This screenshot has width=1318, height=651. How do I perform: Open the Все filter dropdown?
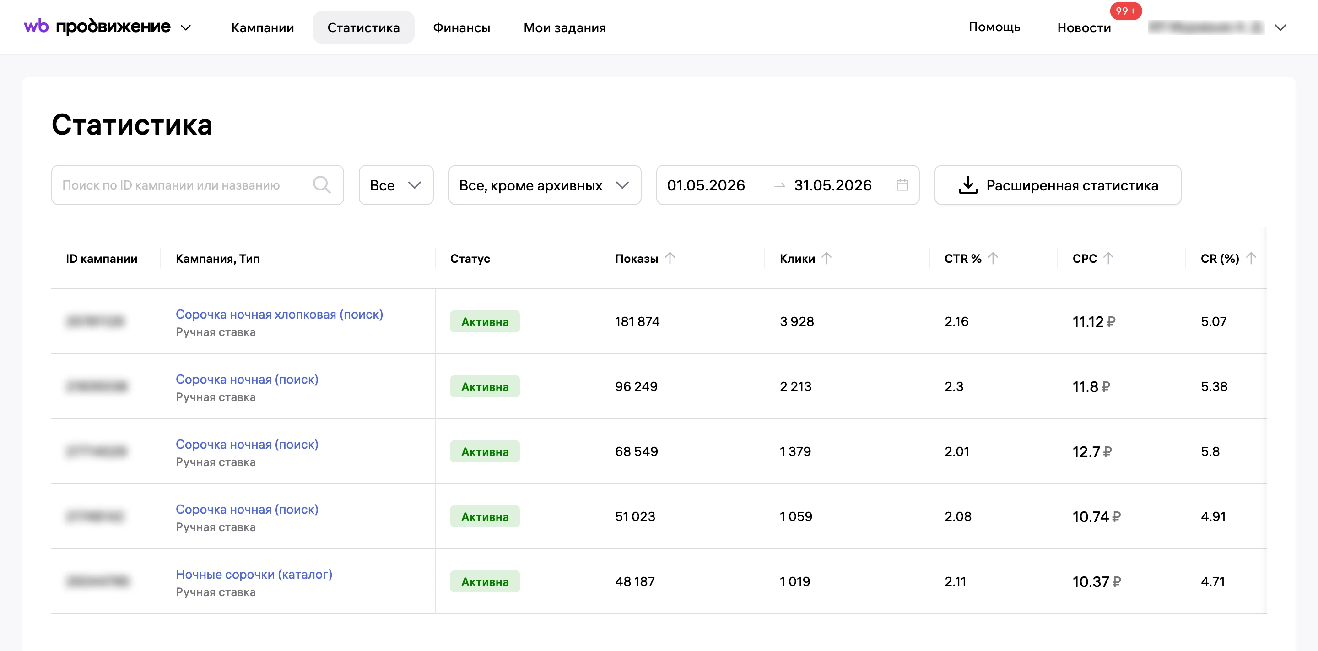coord(396,185)
